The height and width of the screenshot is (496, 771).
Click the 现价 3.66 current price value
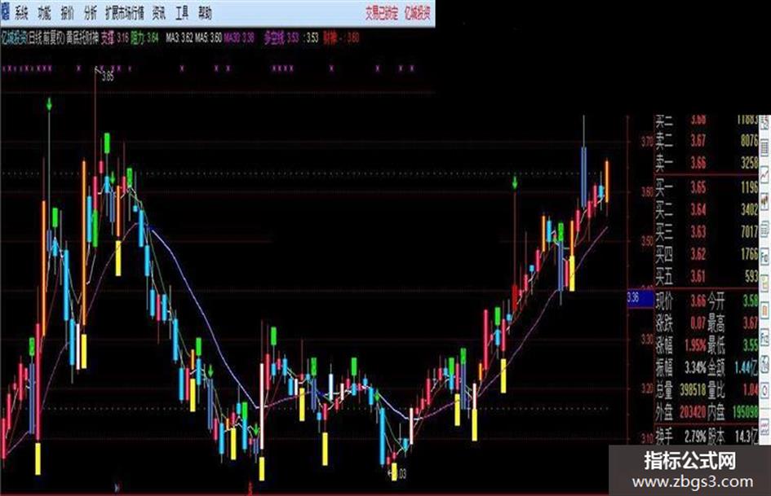[681, 301]
